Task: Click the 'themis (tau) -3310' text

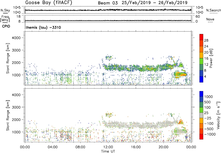Action: tap(43, 27)
